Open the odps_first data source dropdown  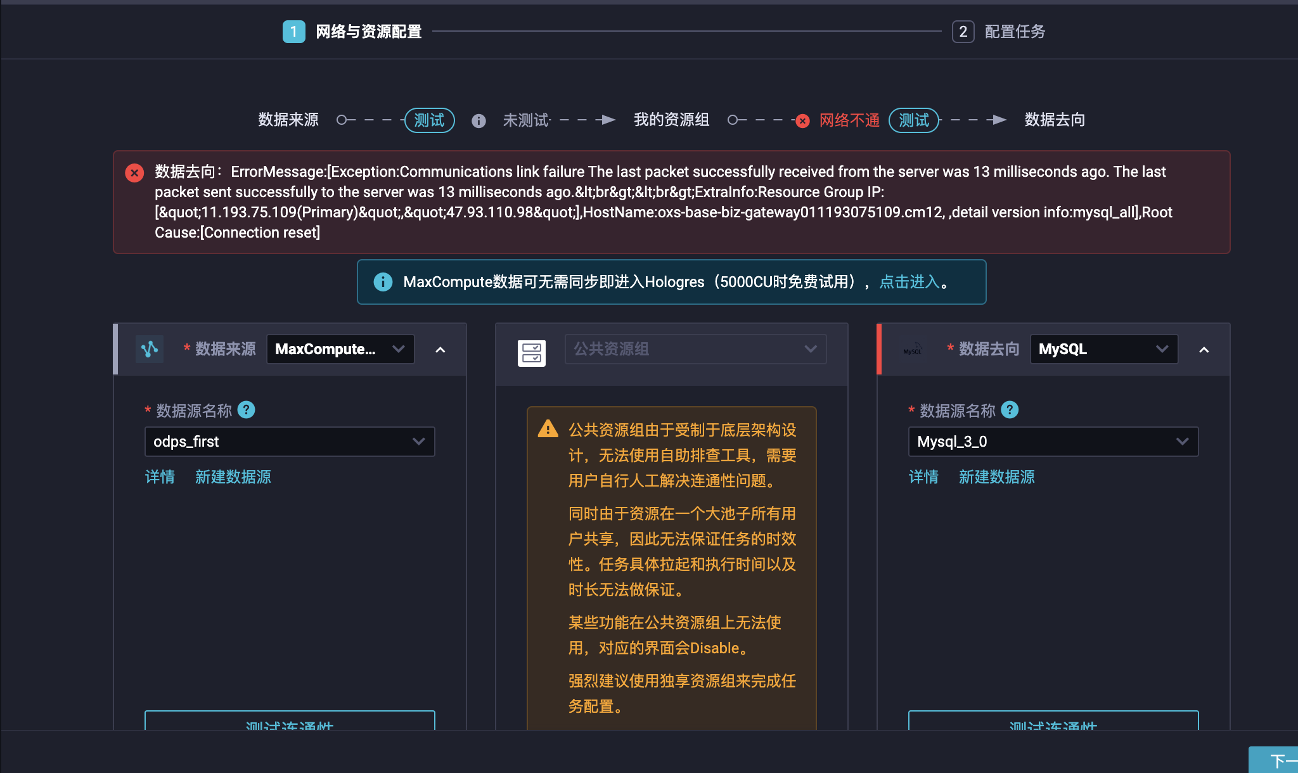pos(290,442)
